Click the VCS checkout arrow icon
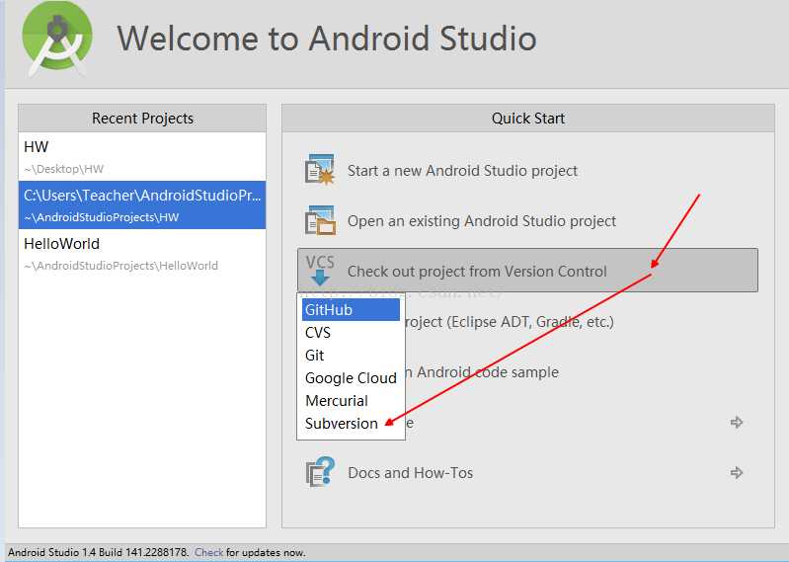This screenshot has height=562, width=789. tap(320, 271)
